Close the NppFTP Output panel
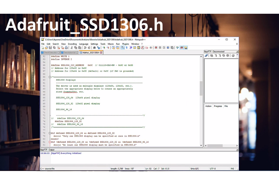The width and height of the screenshot is (279, 186). pyautogui.click(x=237, y=150)
